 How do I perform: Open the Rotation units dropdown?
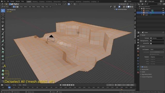(157, 57)
